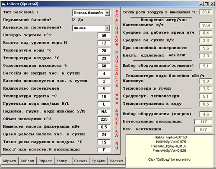This screenshot has width=216, height=169.
Task: Click the HallAir_kg/kg=0,0153 info line
Action: click(171, 137)
